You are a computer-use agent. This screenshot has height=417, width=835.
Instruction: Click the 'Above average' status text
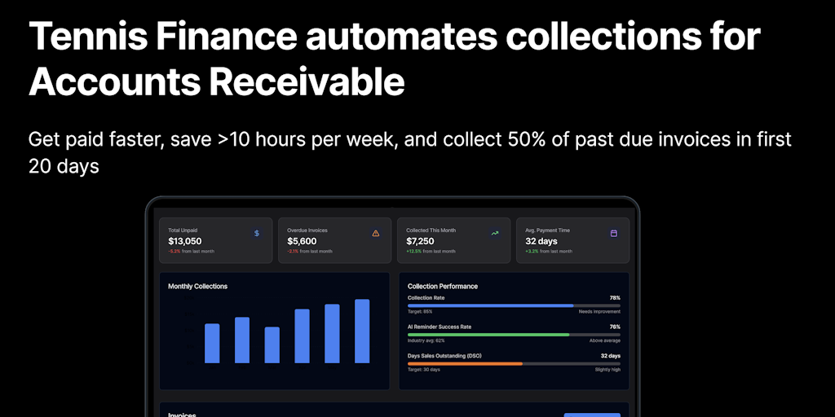pos(605,340)
